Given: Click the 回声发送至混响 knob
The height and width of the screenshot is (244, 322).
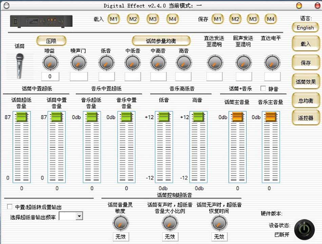Looking at the screenshot, I should click(x=243, y=63).
